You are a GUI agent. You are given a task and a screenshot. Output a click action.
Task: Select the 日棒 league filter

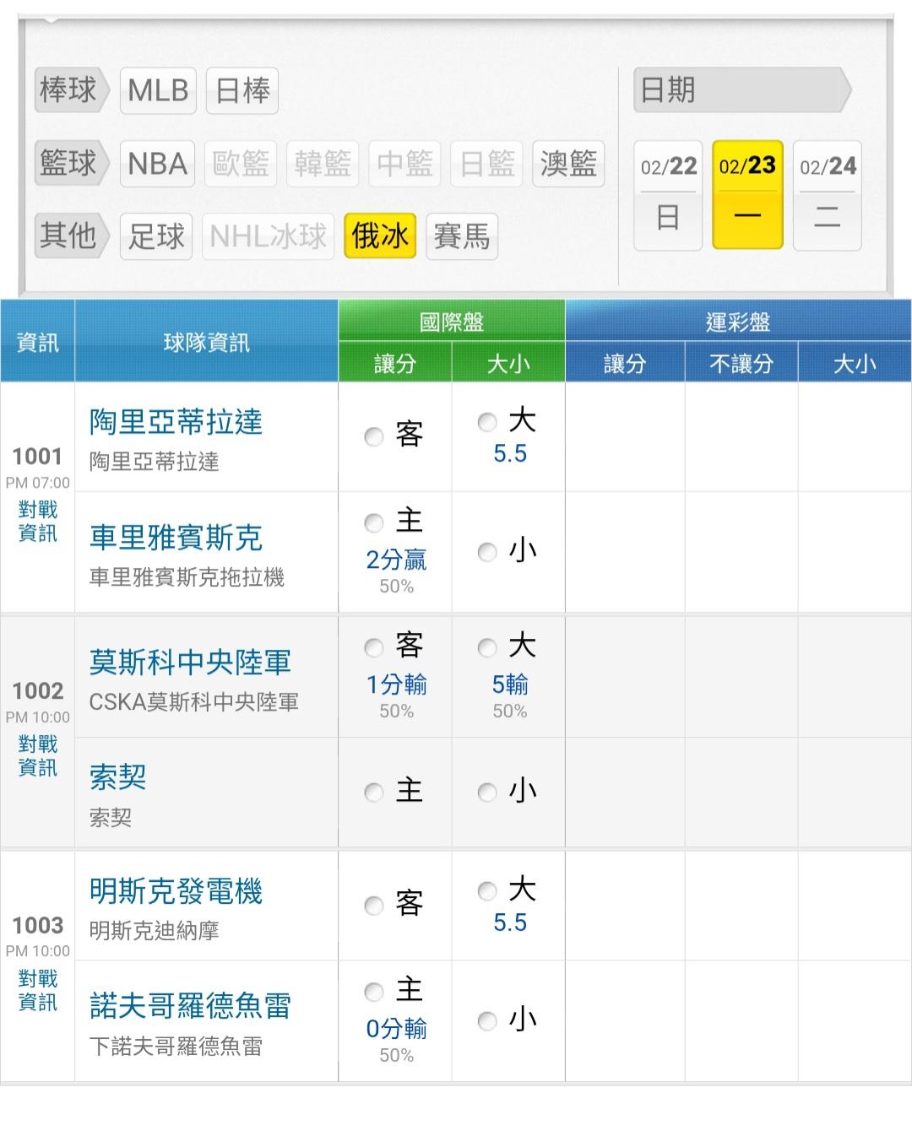point(242,90)
